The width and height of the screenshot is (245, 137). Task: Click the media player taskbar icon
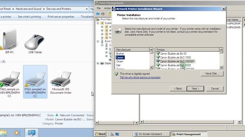click(x=16, y=133)
